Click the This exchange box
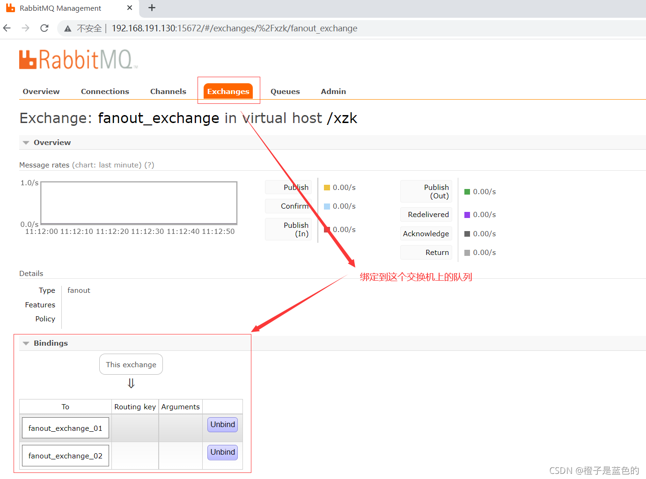Image resolution: width=646 pixels, height=479 pixels. 131,364
